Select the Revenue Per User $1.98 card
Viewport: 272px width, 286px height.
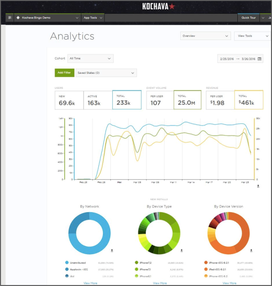220,100
